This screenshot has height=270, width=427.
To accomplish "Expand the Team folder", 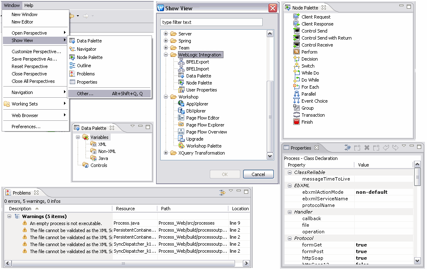I will click(166, 47).
